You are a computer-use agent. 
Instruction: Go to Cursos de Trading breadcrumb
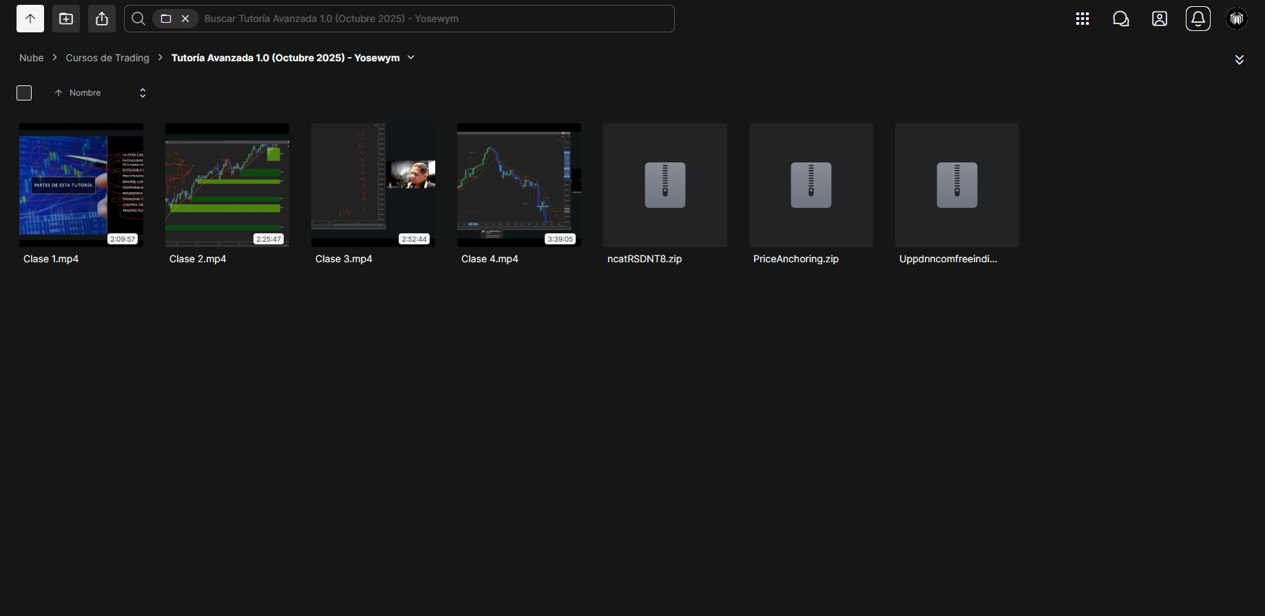107,58
